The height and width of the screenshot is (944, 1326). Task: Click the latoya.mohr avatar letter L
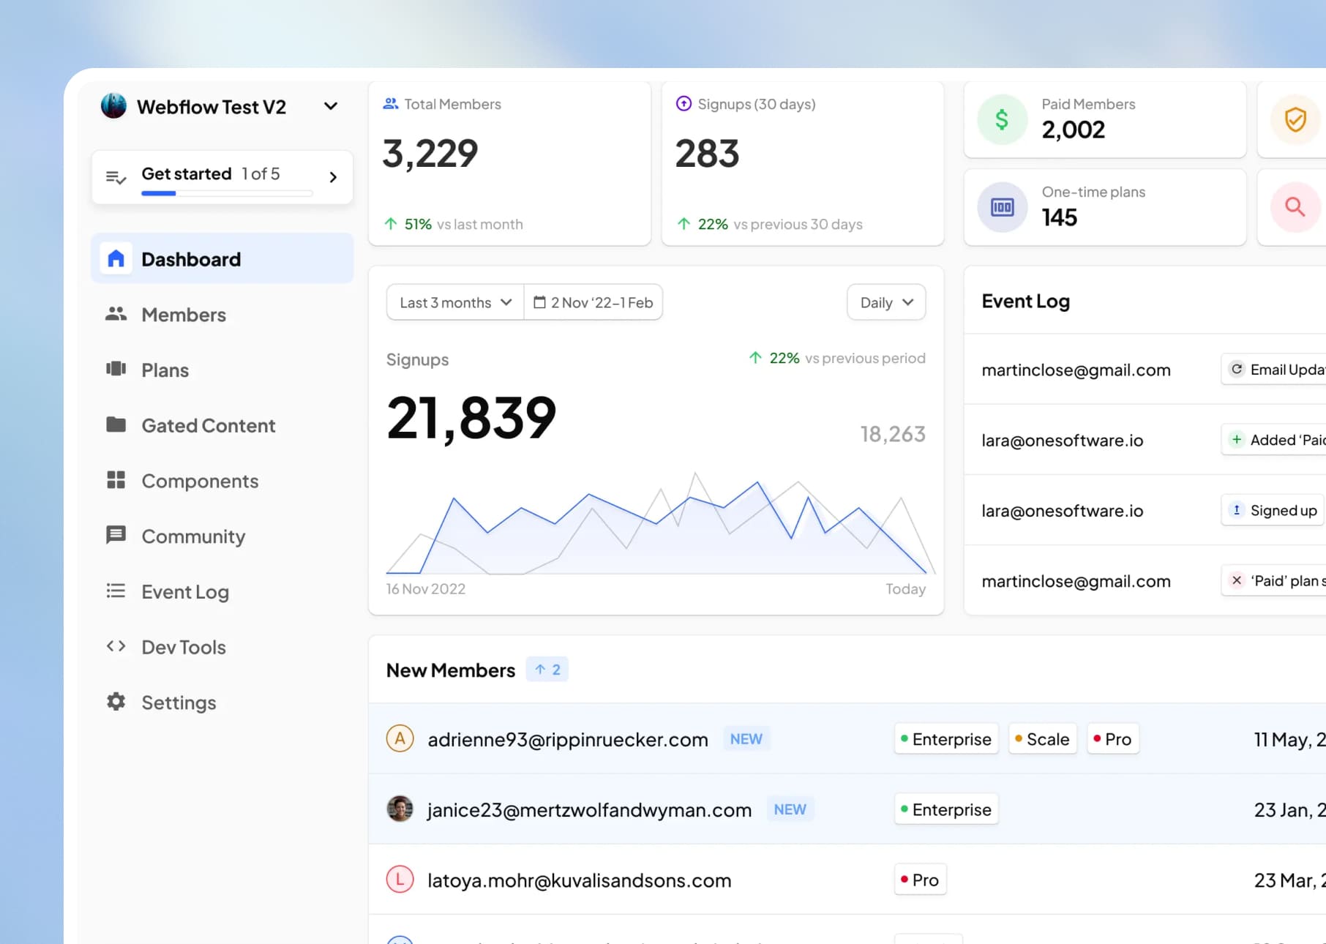(400, 880)
